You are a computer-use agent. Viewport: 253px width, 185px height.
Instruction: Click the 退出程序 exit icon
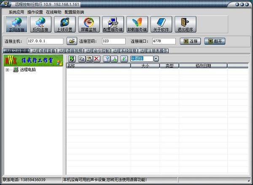185,25
